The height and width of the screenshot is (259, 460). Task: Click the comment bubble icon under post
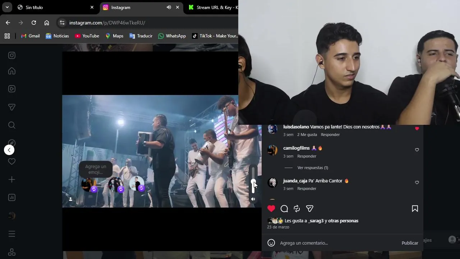[284, 209]
